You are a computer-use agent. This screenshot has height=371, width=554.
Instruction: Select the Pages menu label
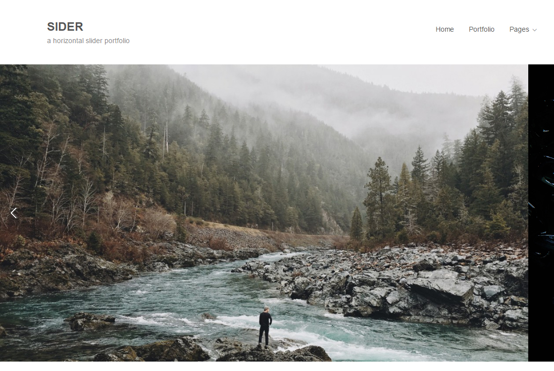pyautogui.click(x=519, y=29)
